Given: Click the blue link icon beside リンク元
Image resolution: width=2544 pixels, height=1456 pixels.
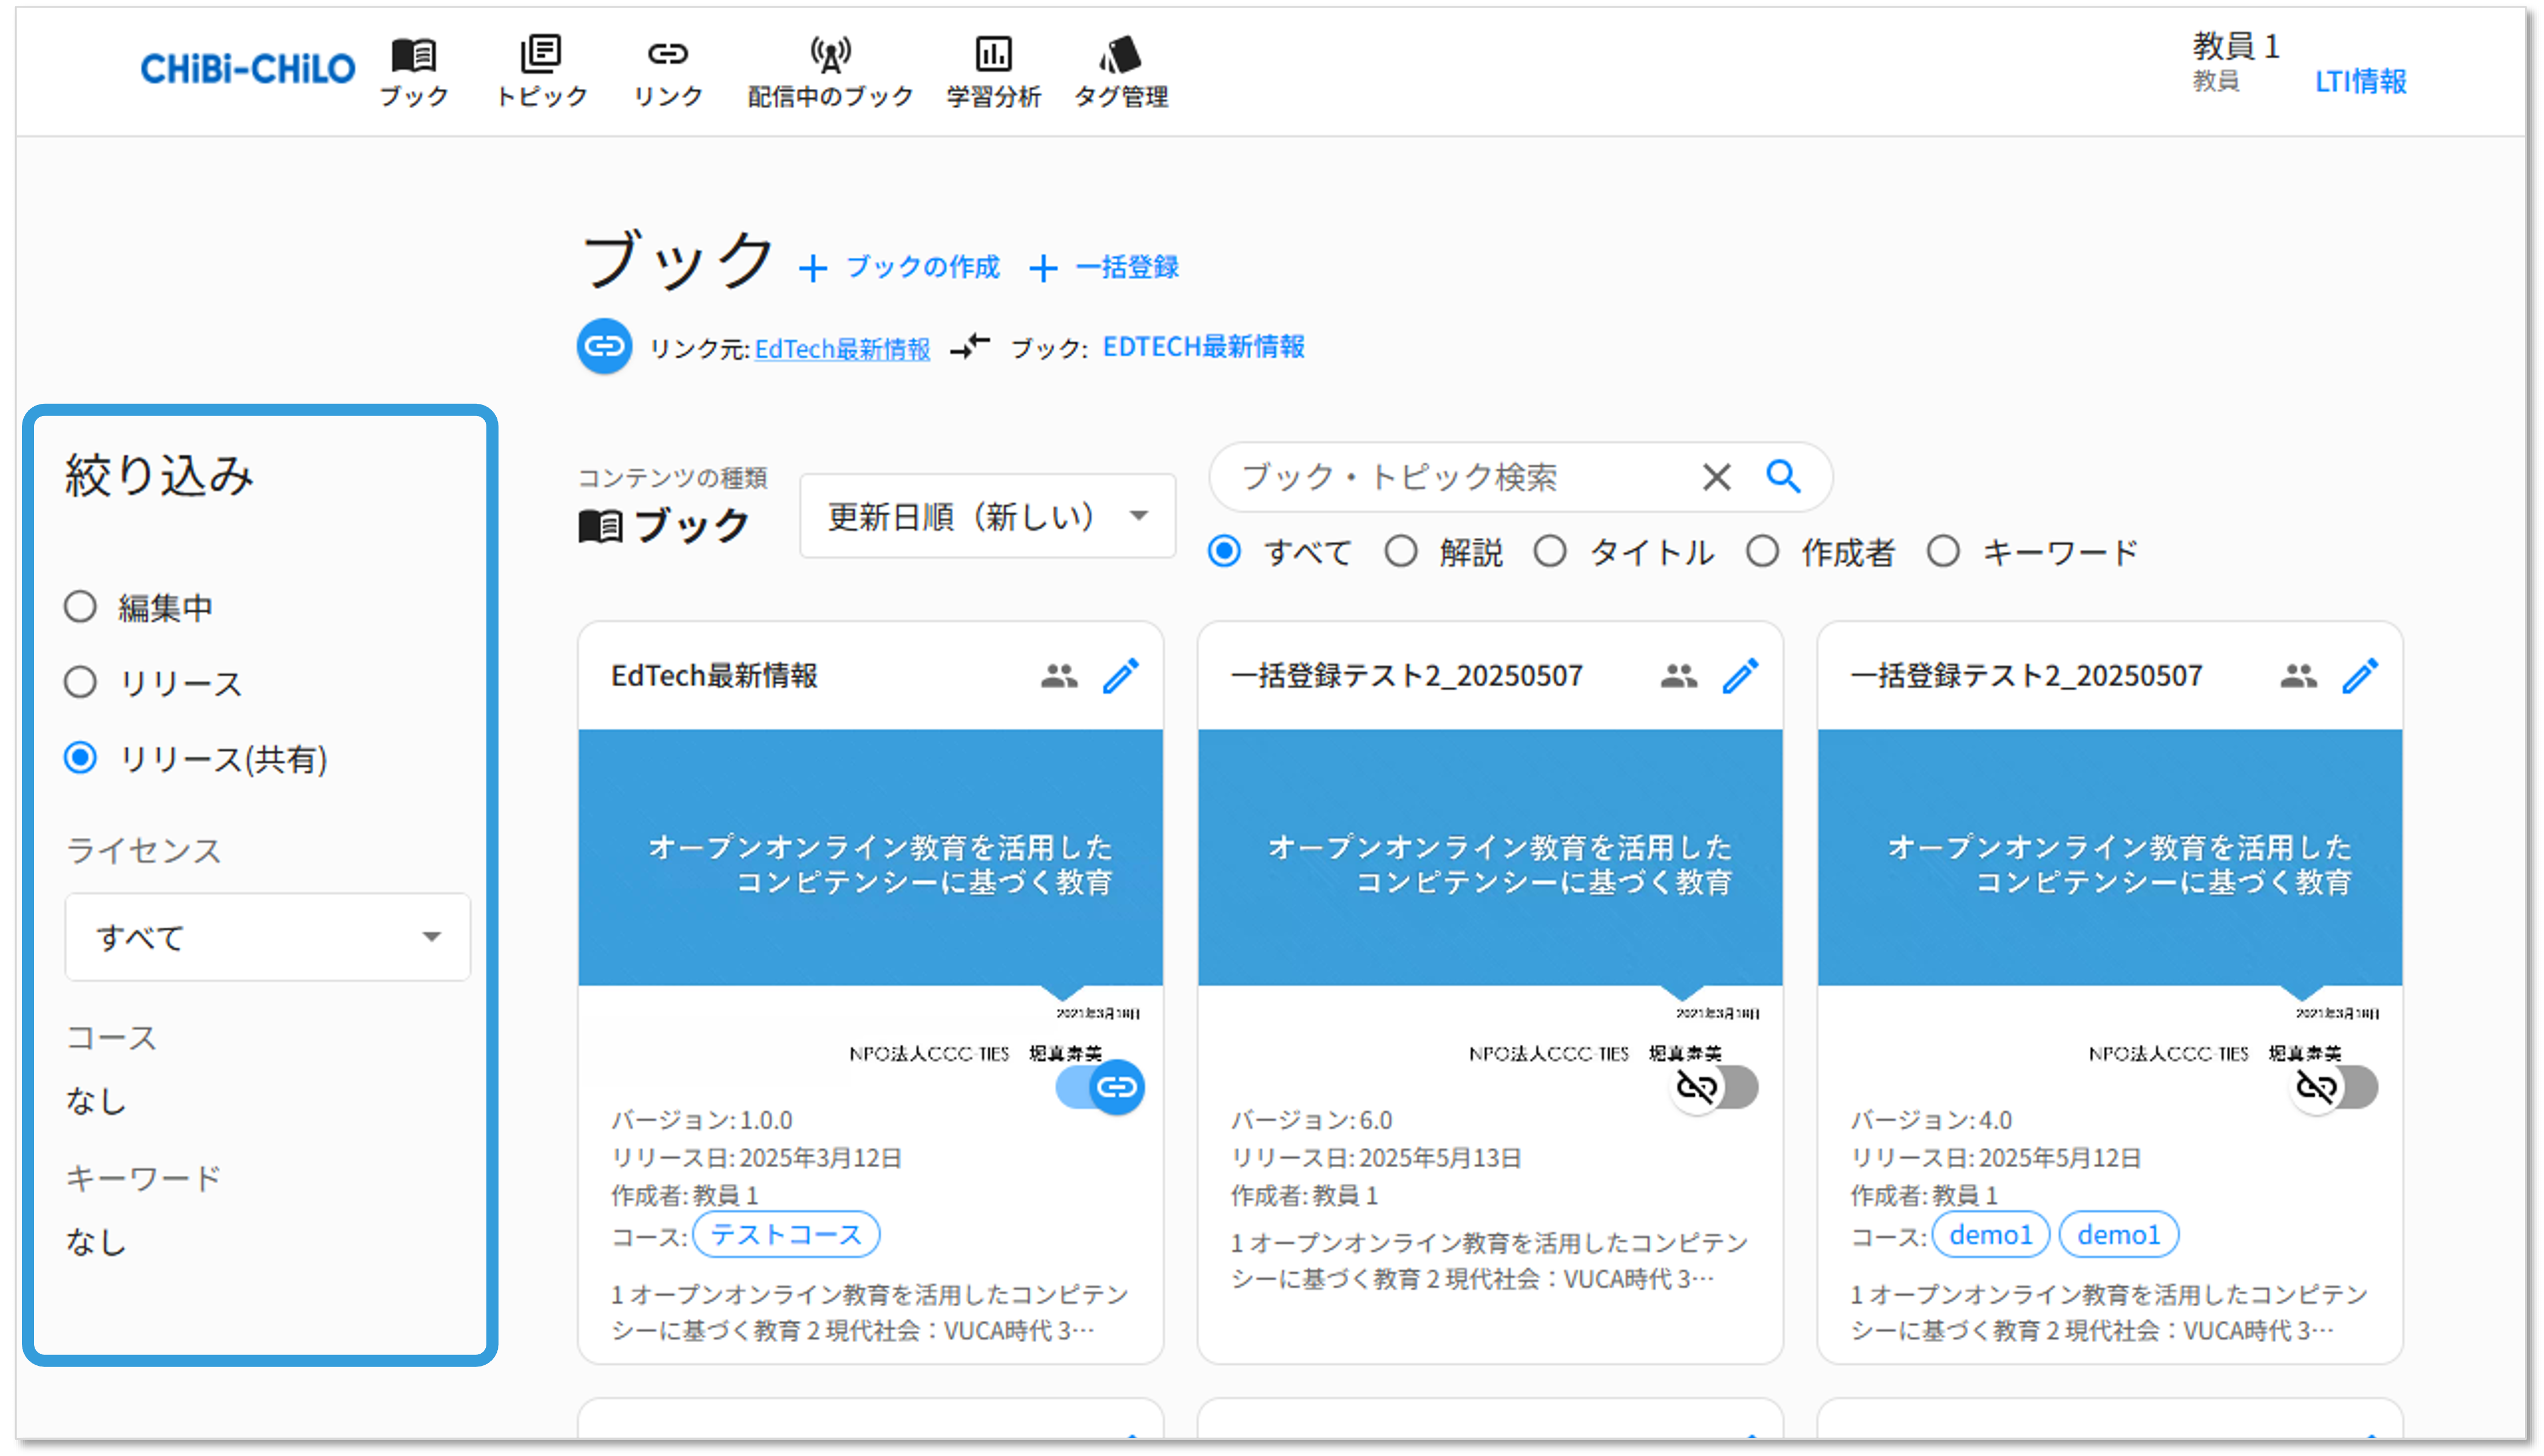Looking at the screenshot, I should coord(604,347).
